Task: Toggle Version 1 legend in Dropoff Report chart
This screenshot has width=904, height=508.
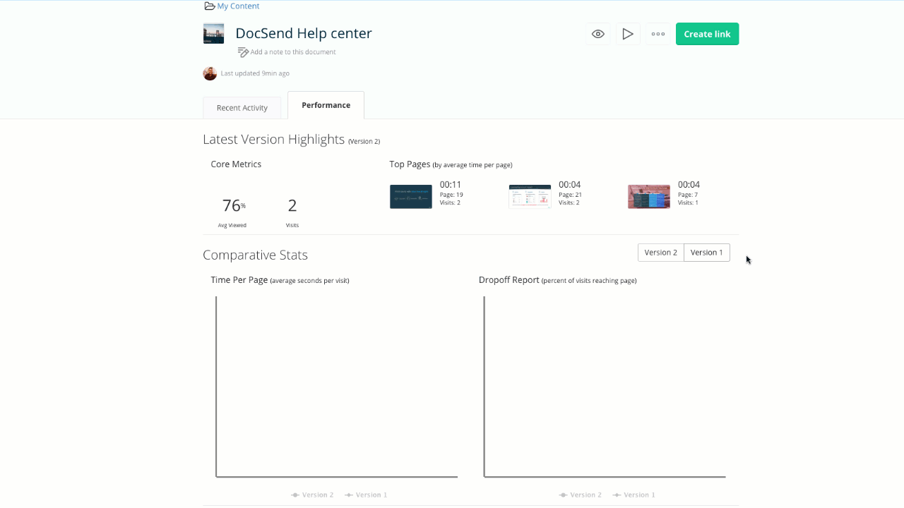Action: tap(634, 495)
